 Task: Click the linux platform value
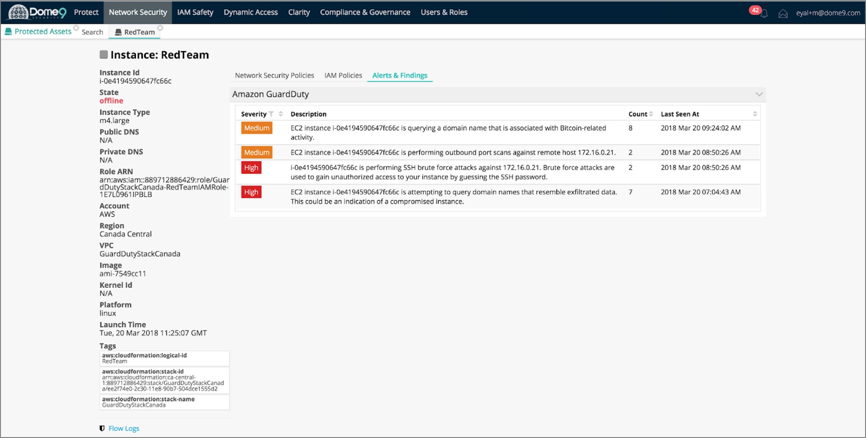click(108, 313)
